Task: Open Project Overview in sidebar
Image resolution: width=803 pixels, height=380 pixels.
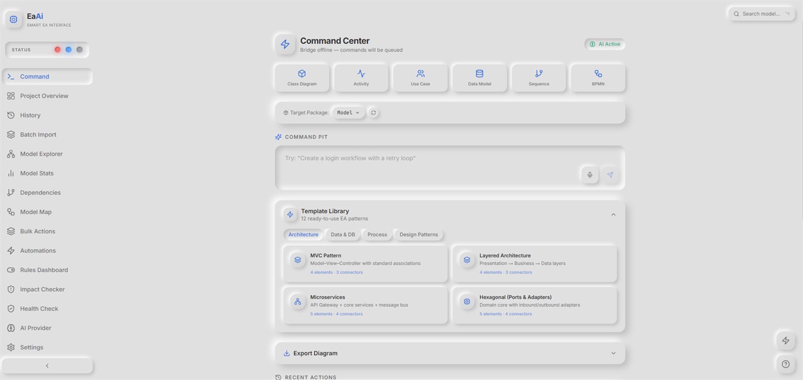Action: 47,96
